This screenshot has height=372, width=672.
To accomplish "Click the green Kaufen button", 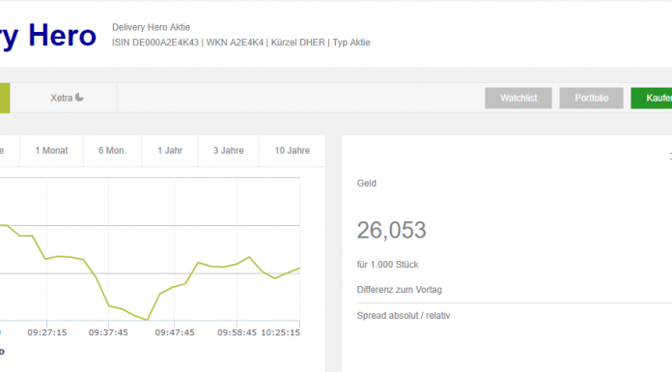I will 652,99.
